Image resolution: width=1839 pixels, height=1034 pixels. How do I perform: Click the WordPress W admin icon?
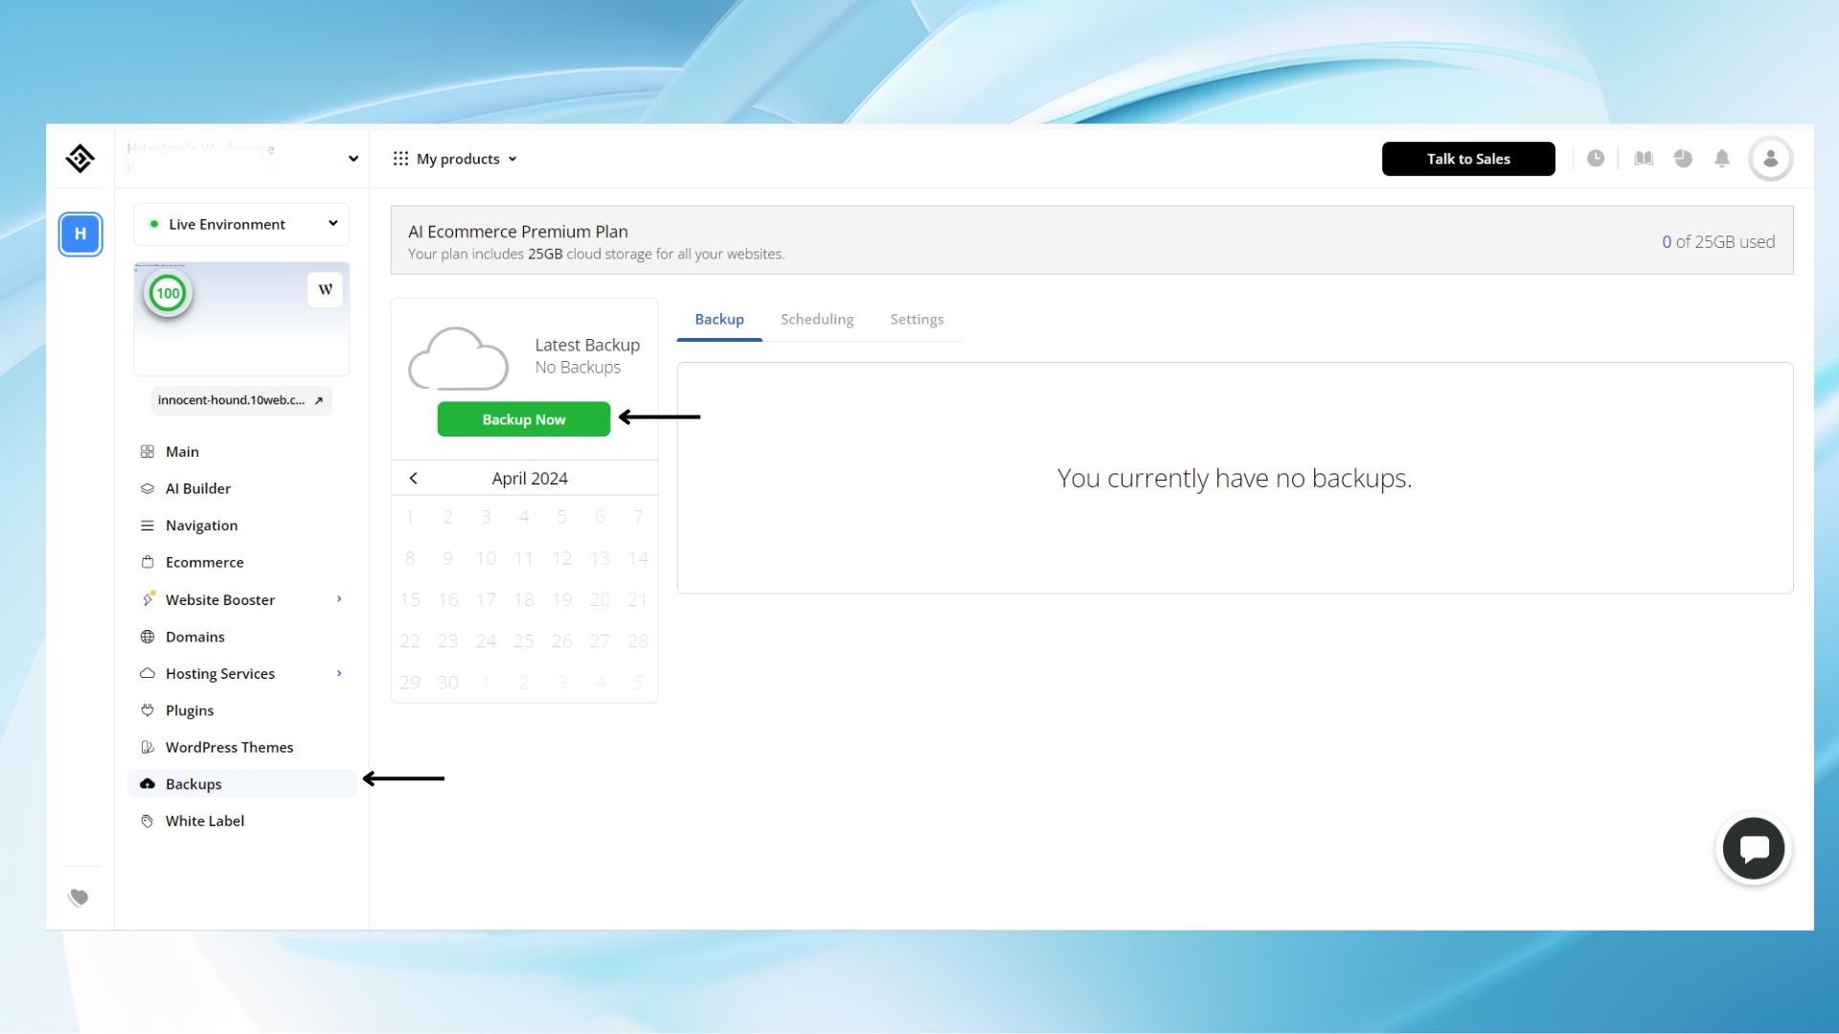pos(325,289)
